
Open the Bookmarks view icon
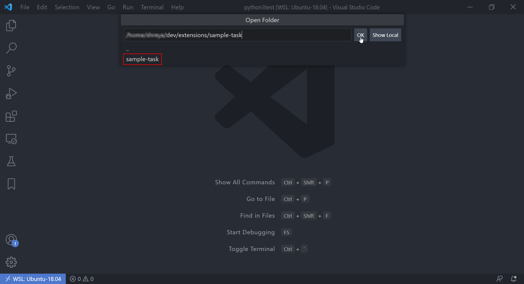coord(11,184)
